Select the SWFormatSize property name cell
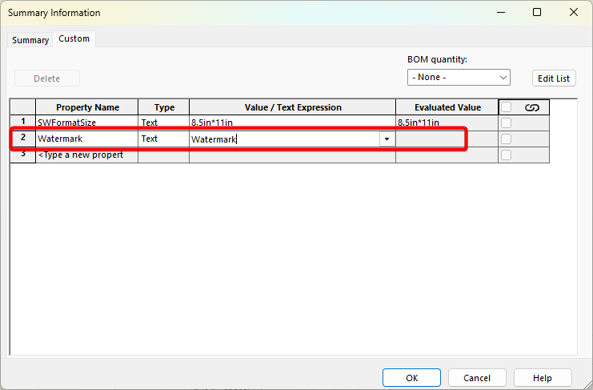 pyautogui.click(x=87, y=123)
